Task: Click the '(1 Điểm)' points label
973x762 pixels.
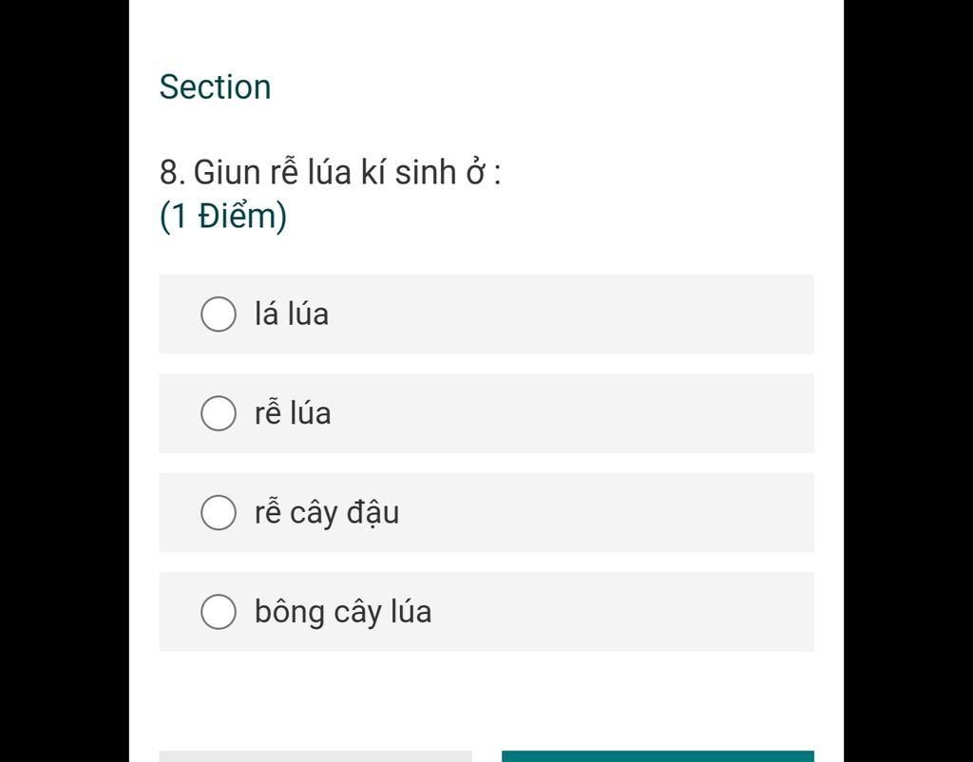Action: pyautogui.click(x=223, y=216)
